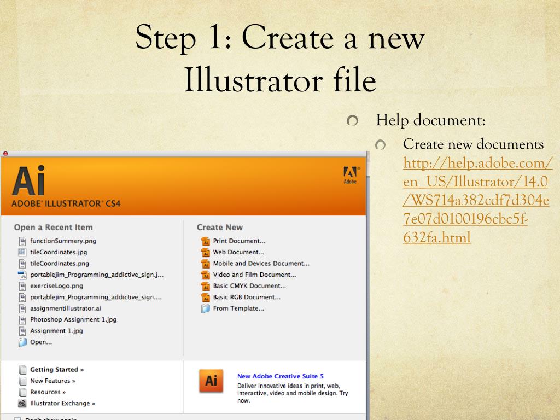The height and width of the screenshot is (420, 560).
Task: Click the Illustrator Exchange icon
Action: tap(22, 404)
